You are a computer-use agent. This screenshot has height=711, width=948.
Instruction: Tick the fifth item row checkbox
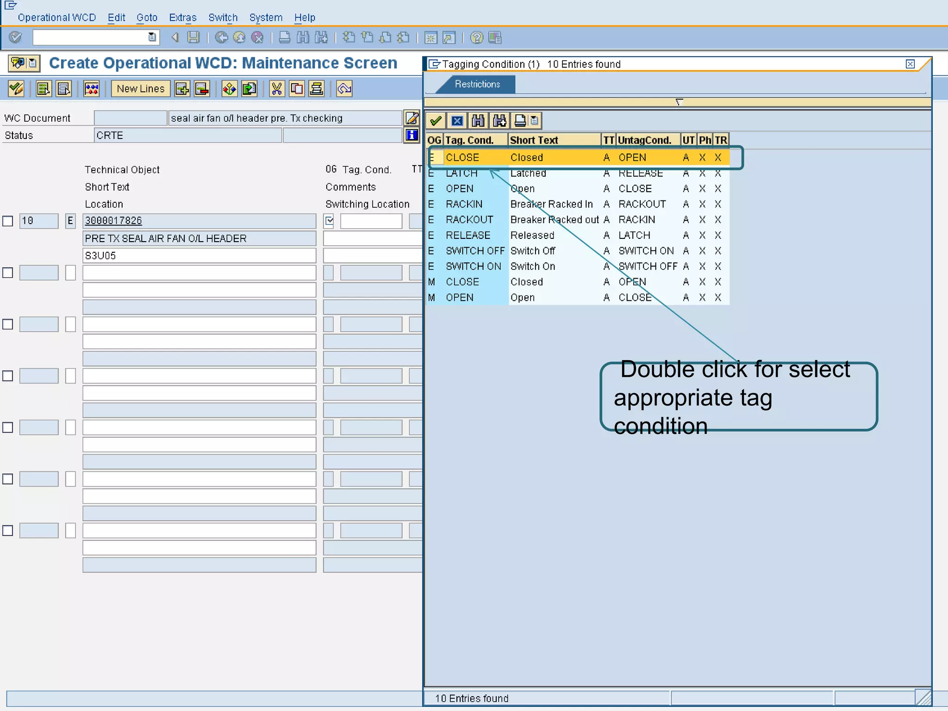pos(8,427)
